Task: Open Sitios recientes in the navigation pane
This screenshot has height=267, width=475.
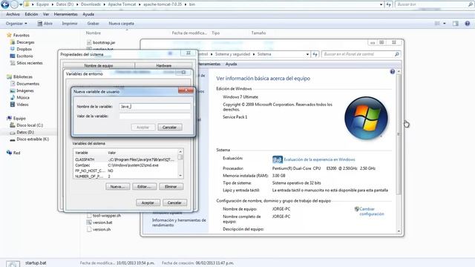Action: (x=30, y=63)
